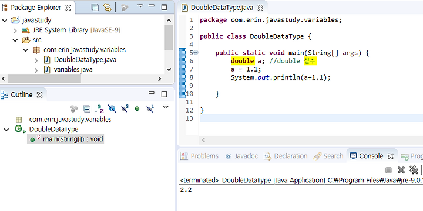Image resolution: width=423 pixels, height=211 pixels.
Task: Click 'System.out.println(a+1.1);' line
Action: [x=281, y=77]
